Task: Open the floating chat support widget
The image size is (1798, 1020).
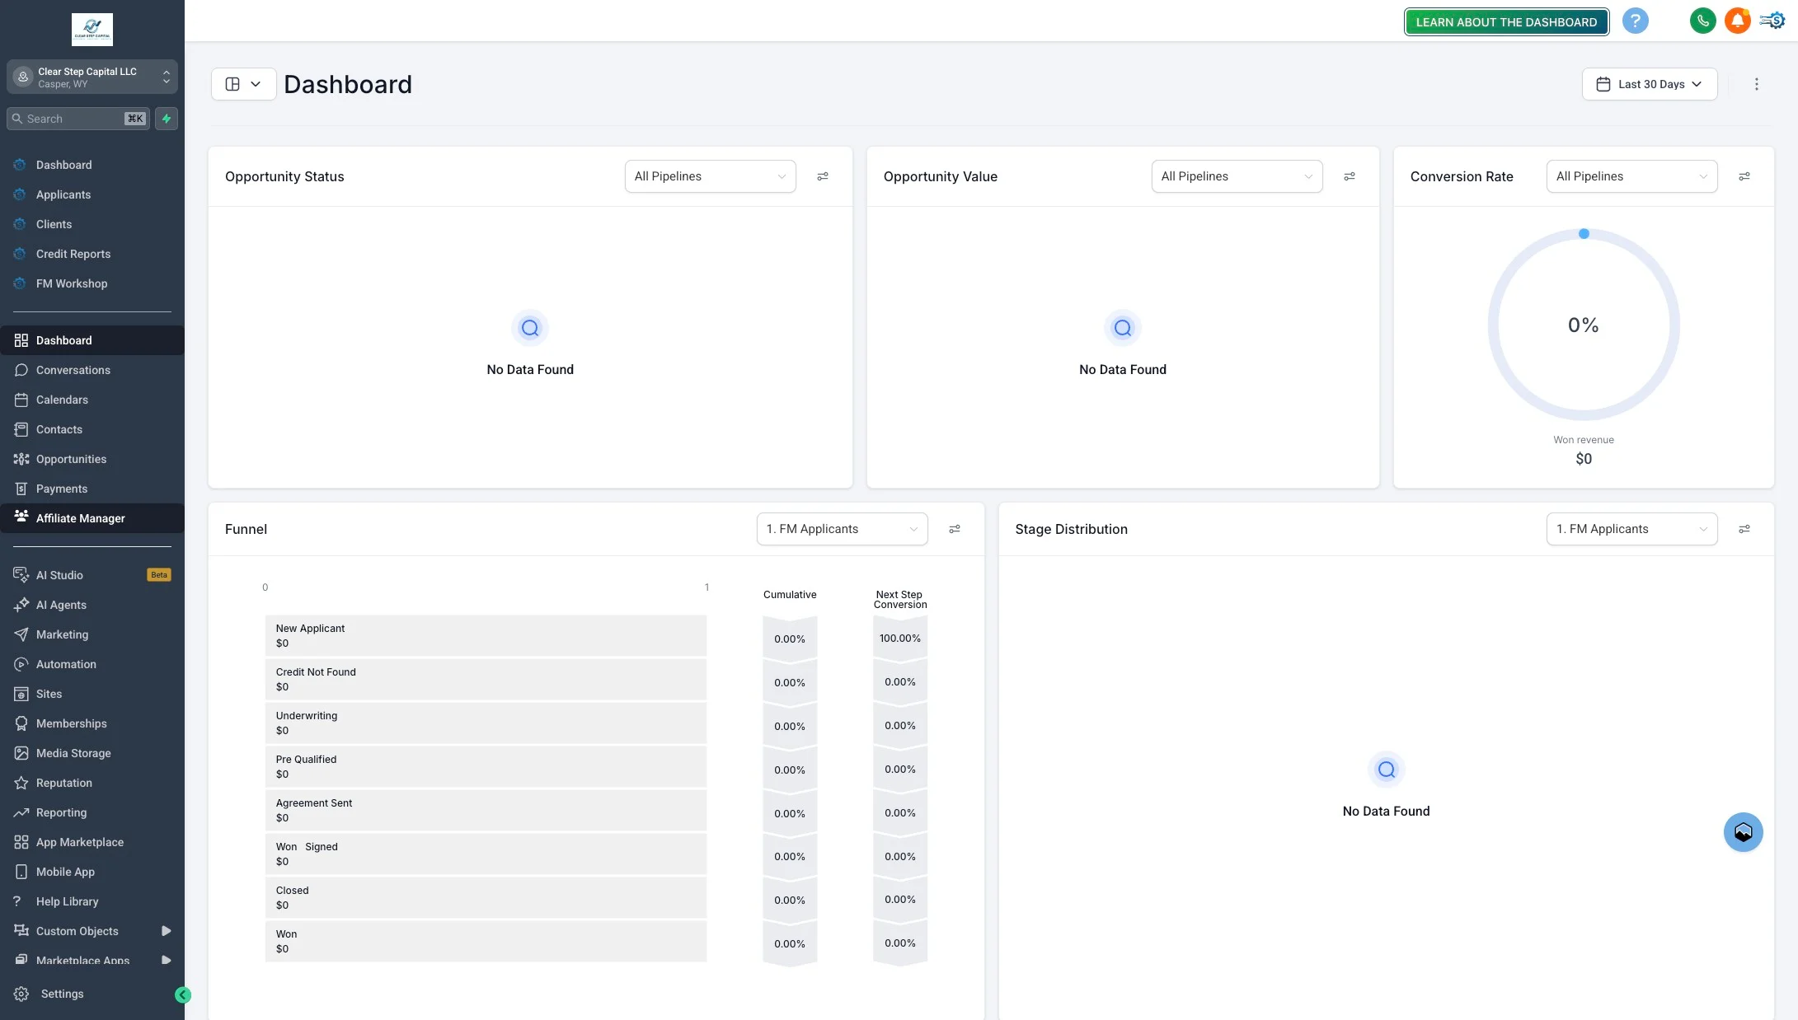Action: (x=1743, y=832)
